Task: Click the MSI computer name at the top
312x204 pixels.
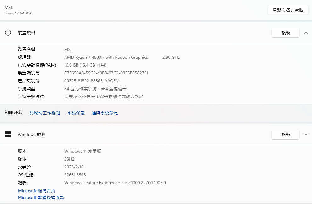Action: tap(8, 8)
